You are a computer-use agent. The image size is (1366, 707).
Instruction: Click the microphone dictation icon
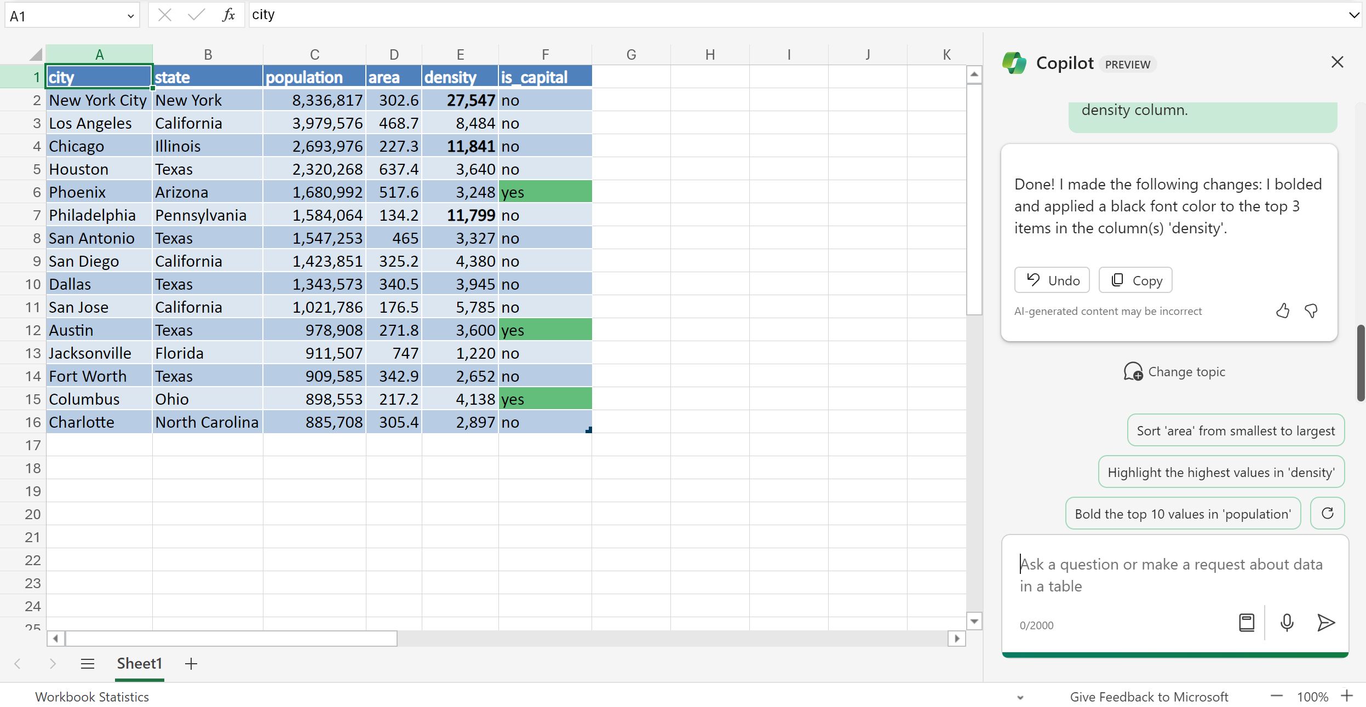click(x=1287, y=623)
